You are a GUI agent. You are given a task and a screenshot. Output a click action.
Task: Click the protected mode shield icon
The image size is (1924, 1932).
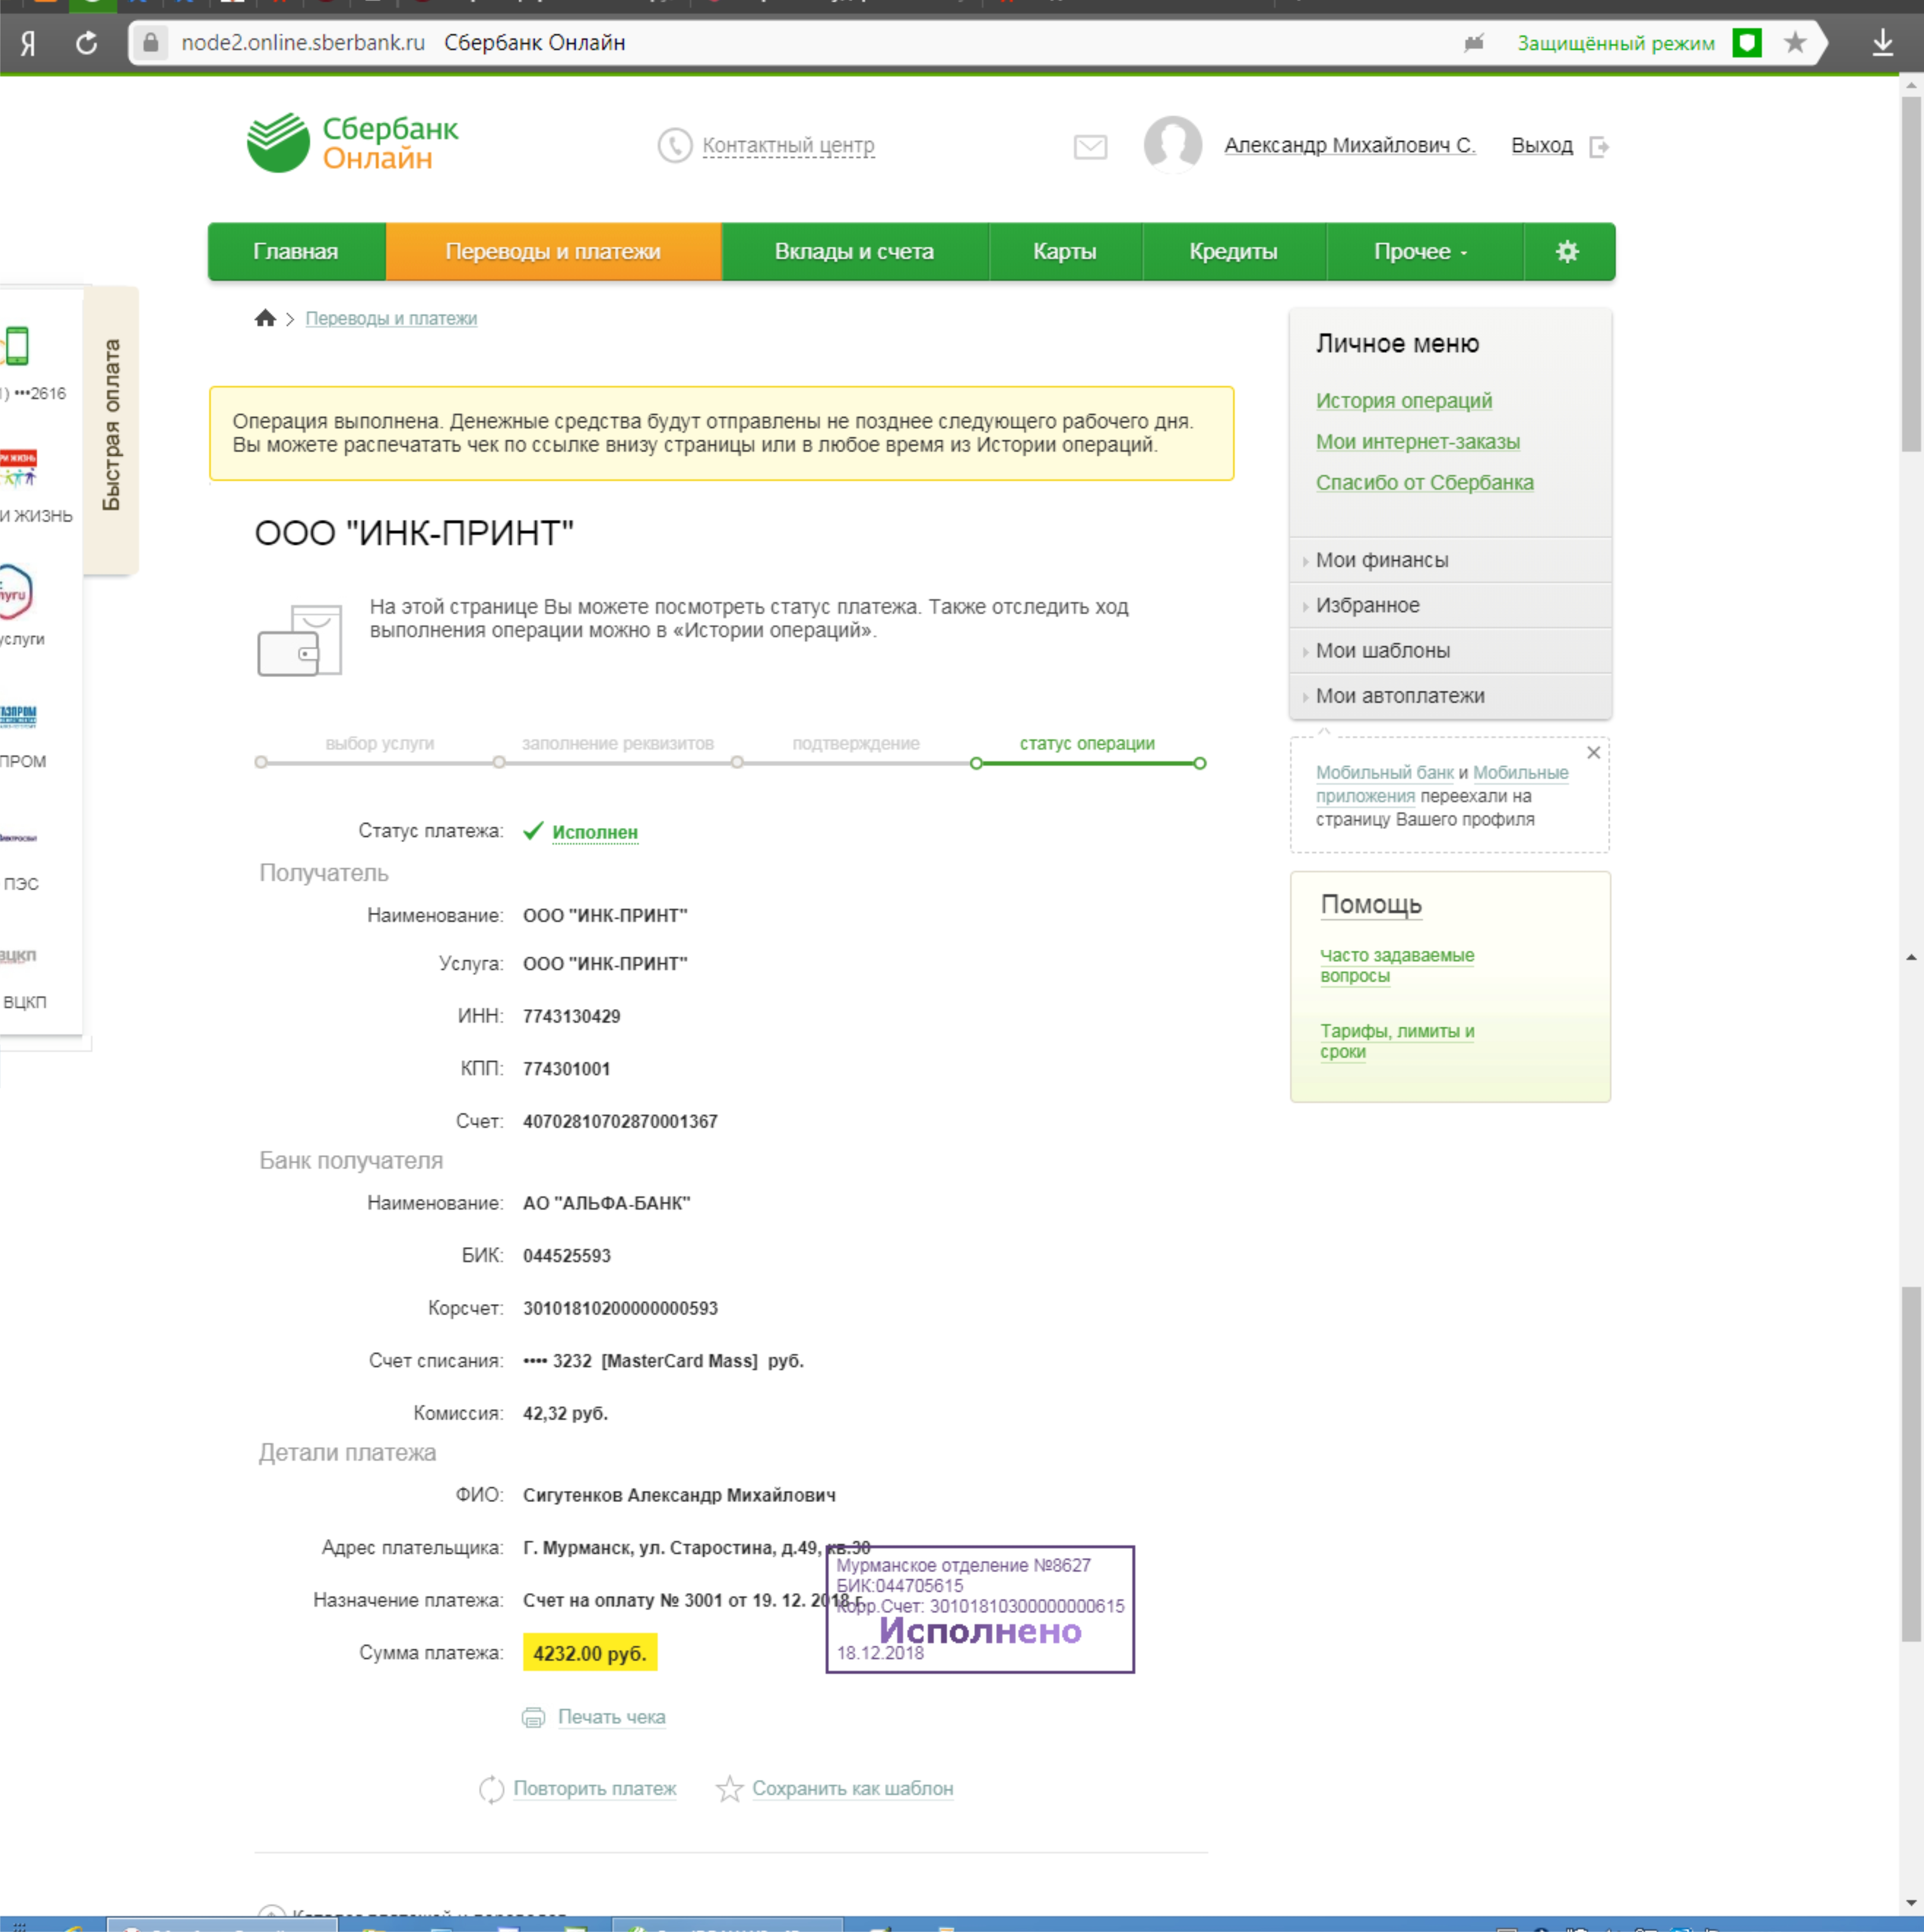(x=1747, y=43)
